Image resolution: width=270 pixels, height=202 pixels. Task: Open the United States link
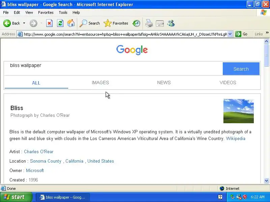pyautogui.click(x=101, y=161)
